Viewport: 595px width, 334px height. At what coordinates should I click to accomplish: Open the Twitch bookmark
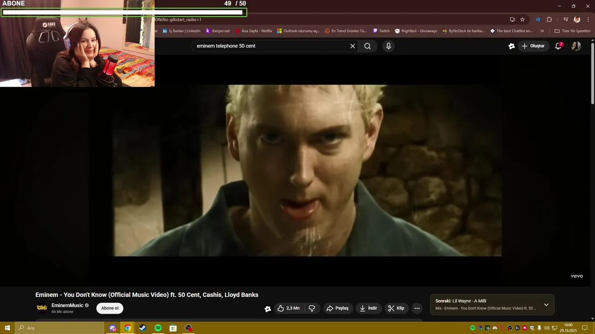pyautogui.click(x=381, y=31)
